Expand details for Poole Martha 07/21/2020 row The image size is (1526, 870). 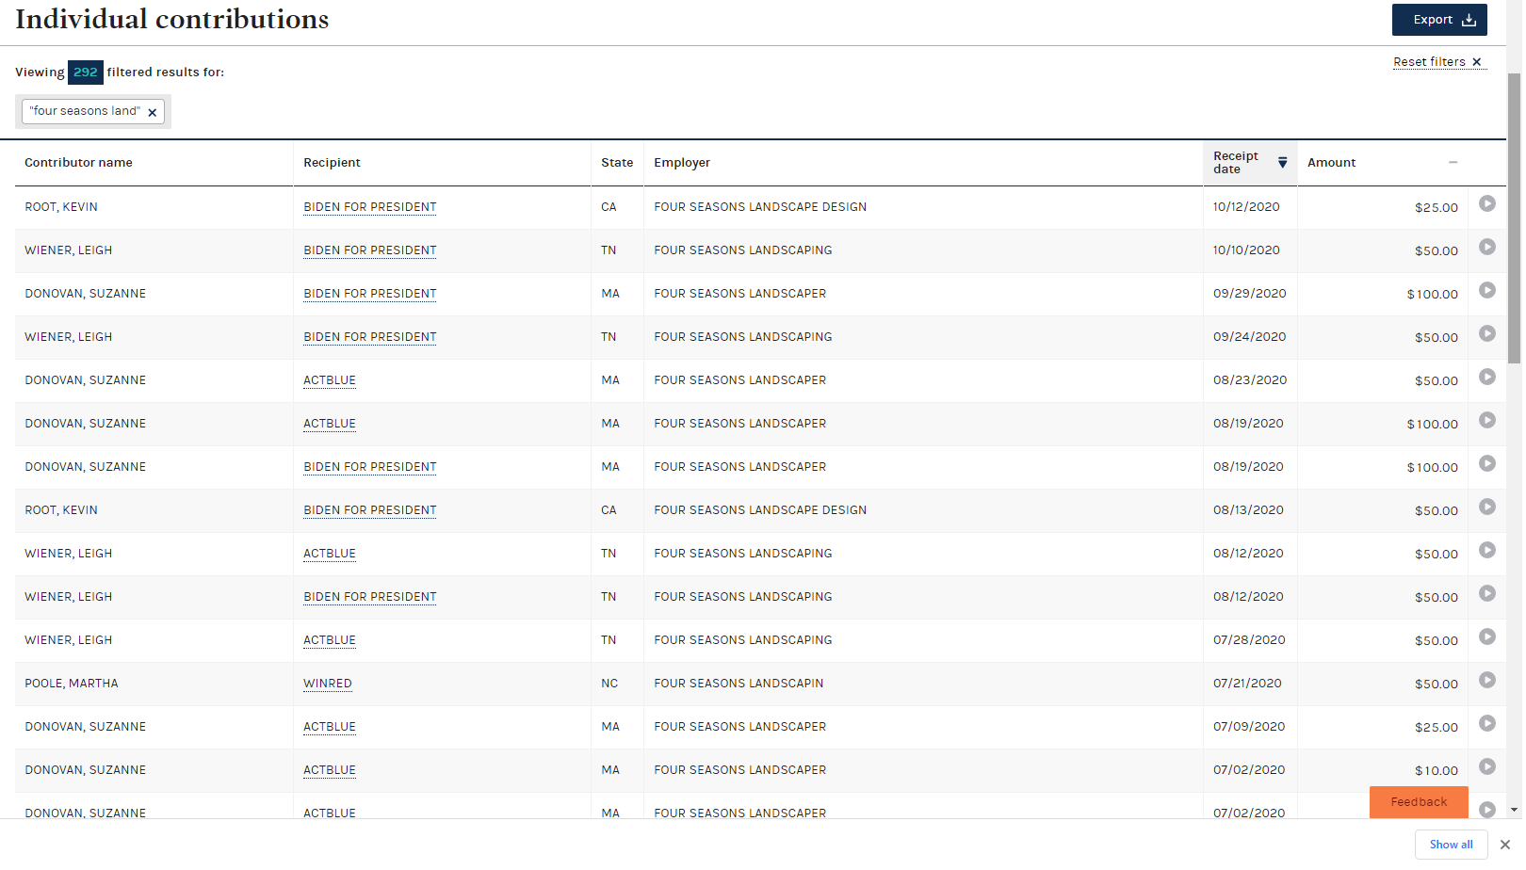coord(1487,680)
